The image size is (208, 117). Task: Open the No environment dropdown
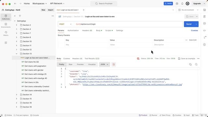click(188, 10)
